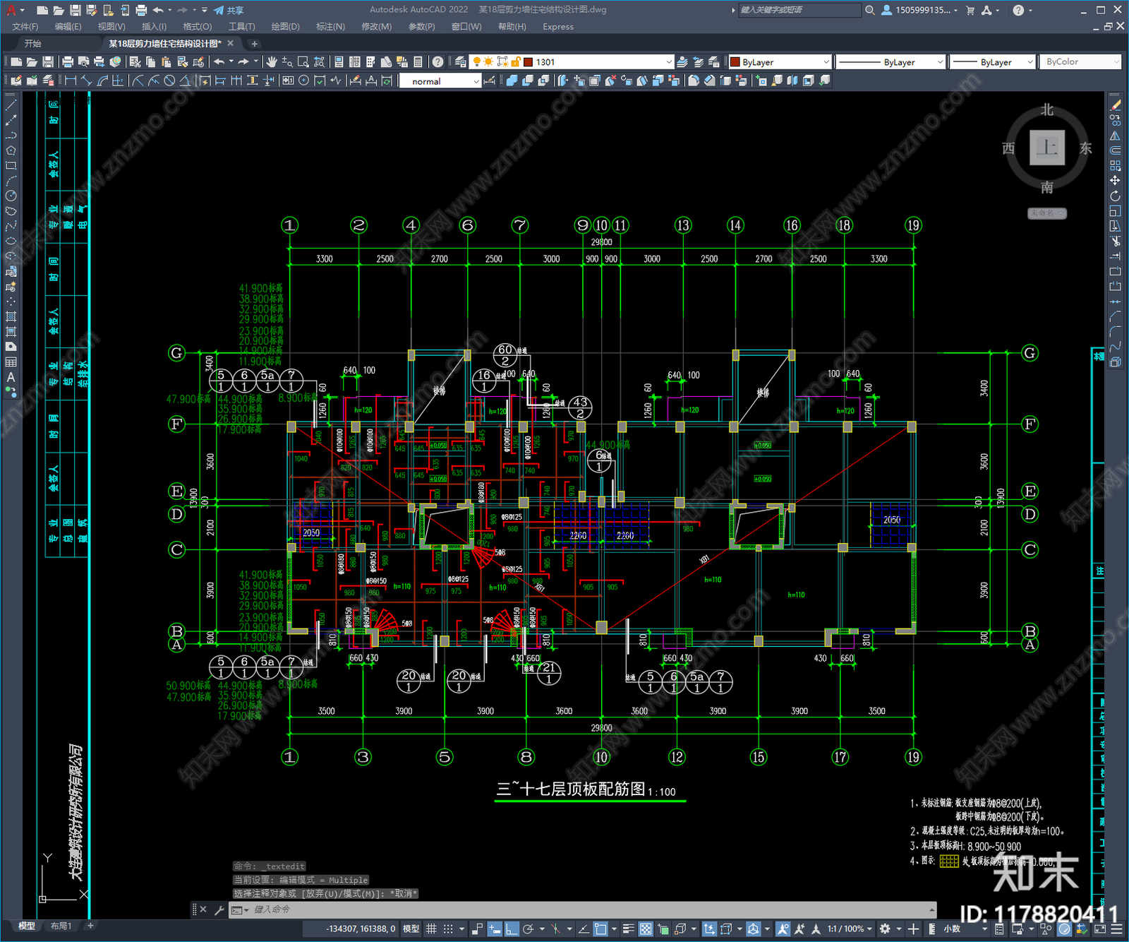Select the Move tool in right toolbar
Image resolution: width=1129 pixels, height=942 pixels.
pos(1115,181)
